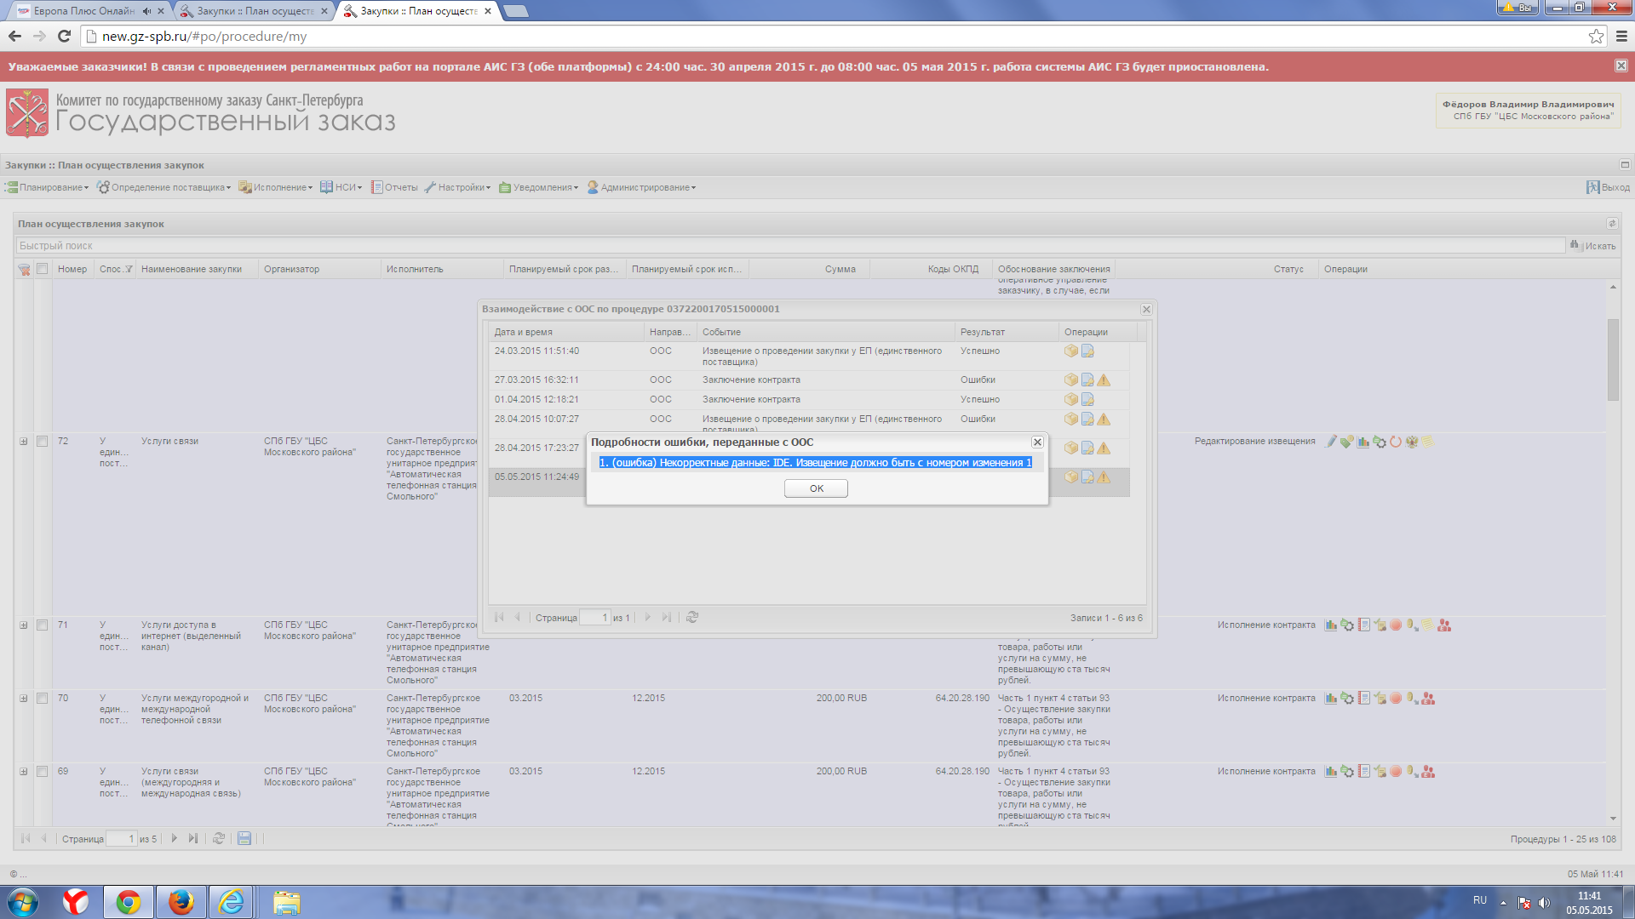Click the package icon for the 24.03.2015 11:51:40 event
Screen dimensions: 1635x919
(x=1071, y=351)
